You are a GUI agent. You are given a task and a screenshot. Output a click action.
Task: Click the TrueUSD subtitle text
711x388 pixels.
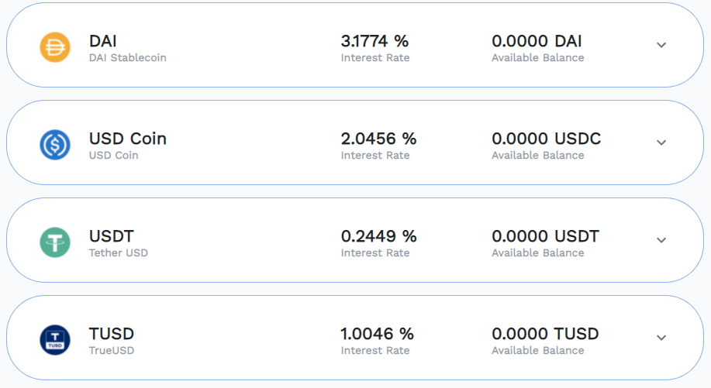click(112, 350)
